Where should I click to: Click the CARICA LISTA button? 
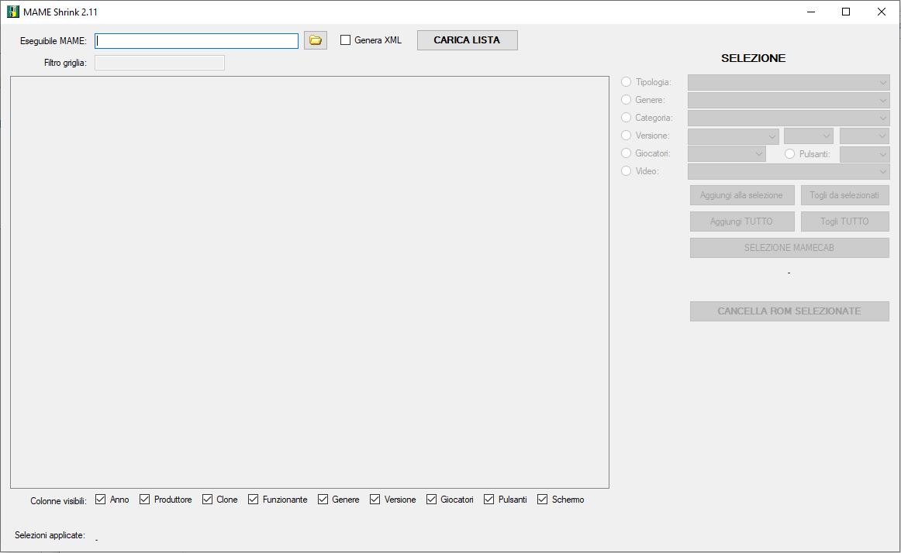pos(467,40)
